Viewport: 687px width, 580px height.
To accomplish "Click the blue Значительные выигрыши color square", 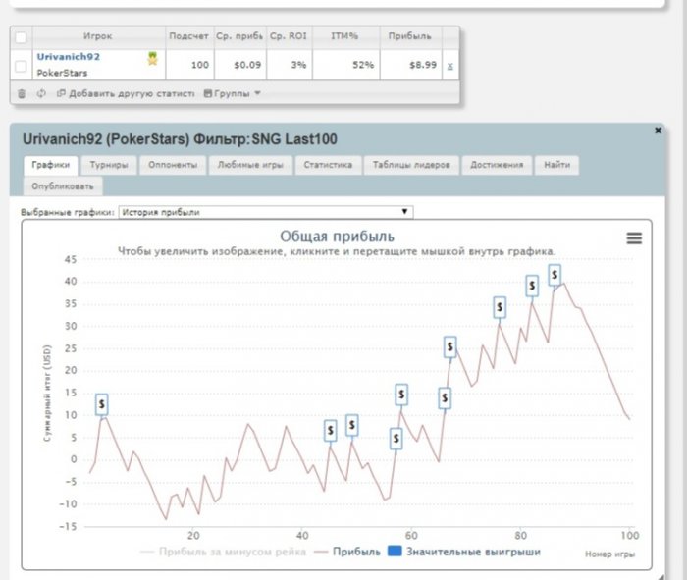I will (395, 552).
